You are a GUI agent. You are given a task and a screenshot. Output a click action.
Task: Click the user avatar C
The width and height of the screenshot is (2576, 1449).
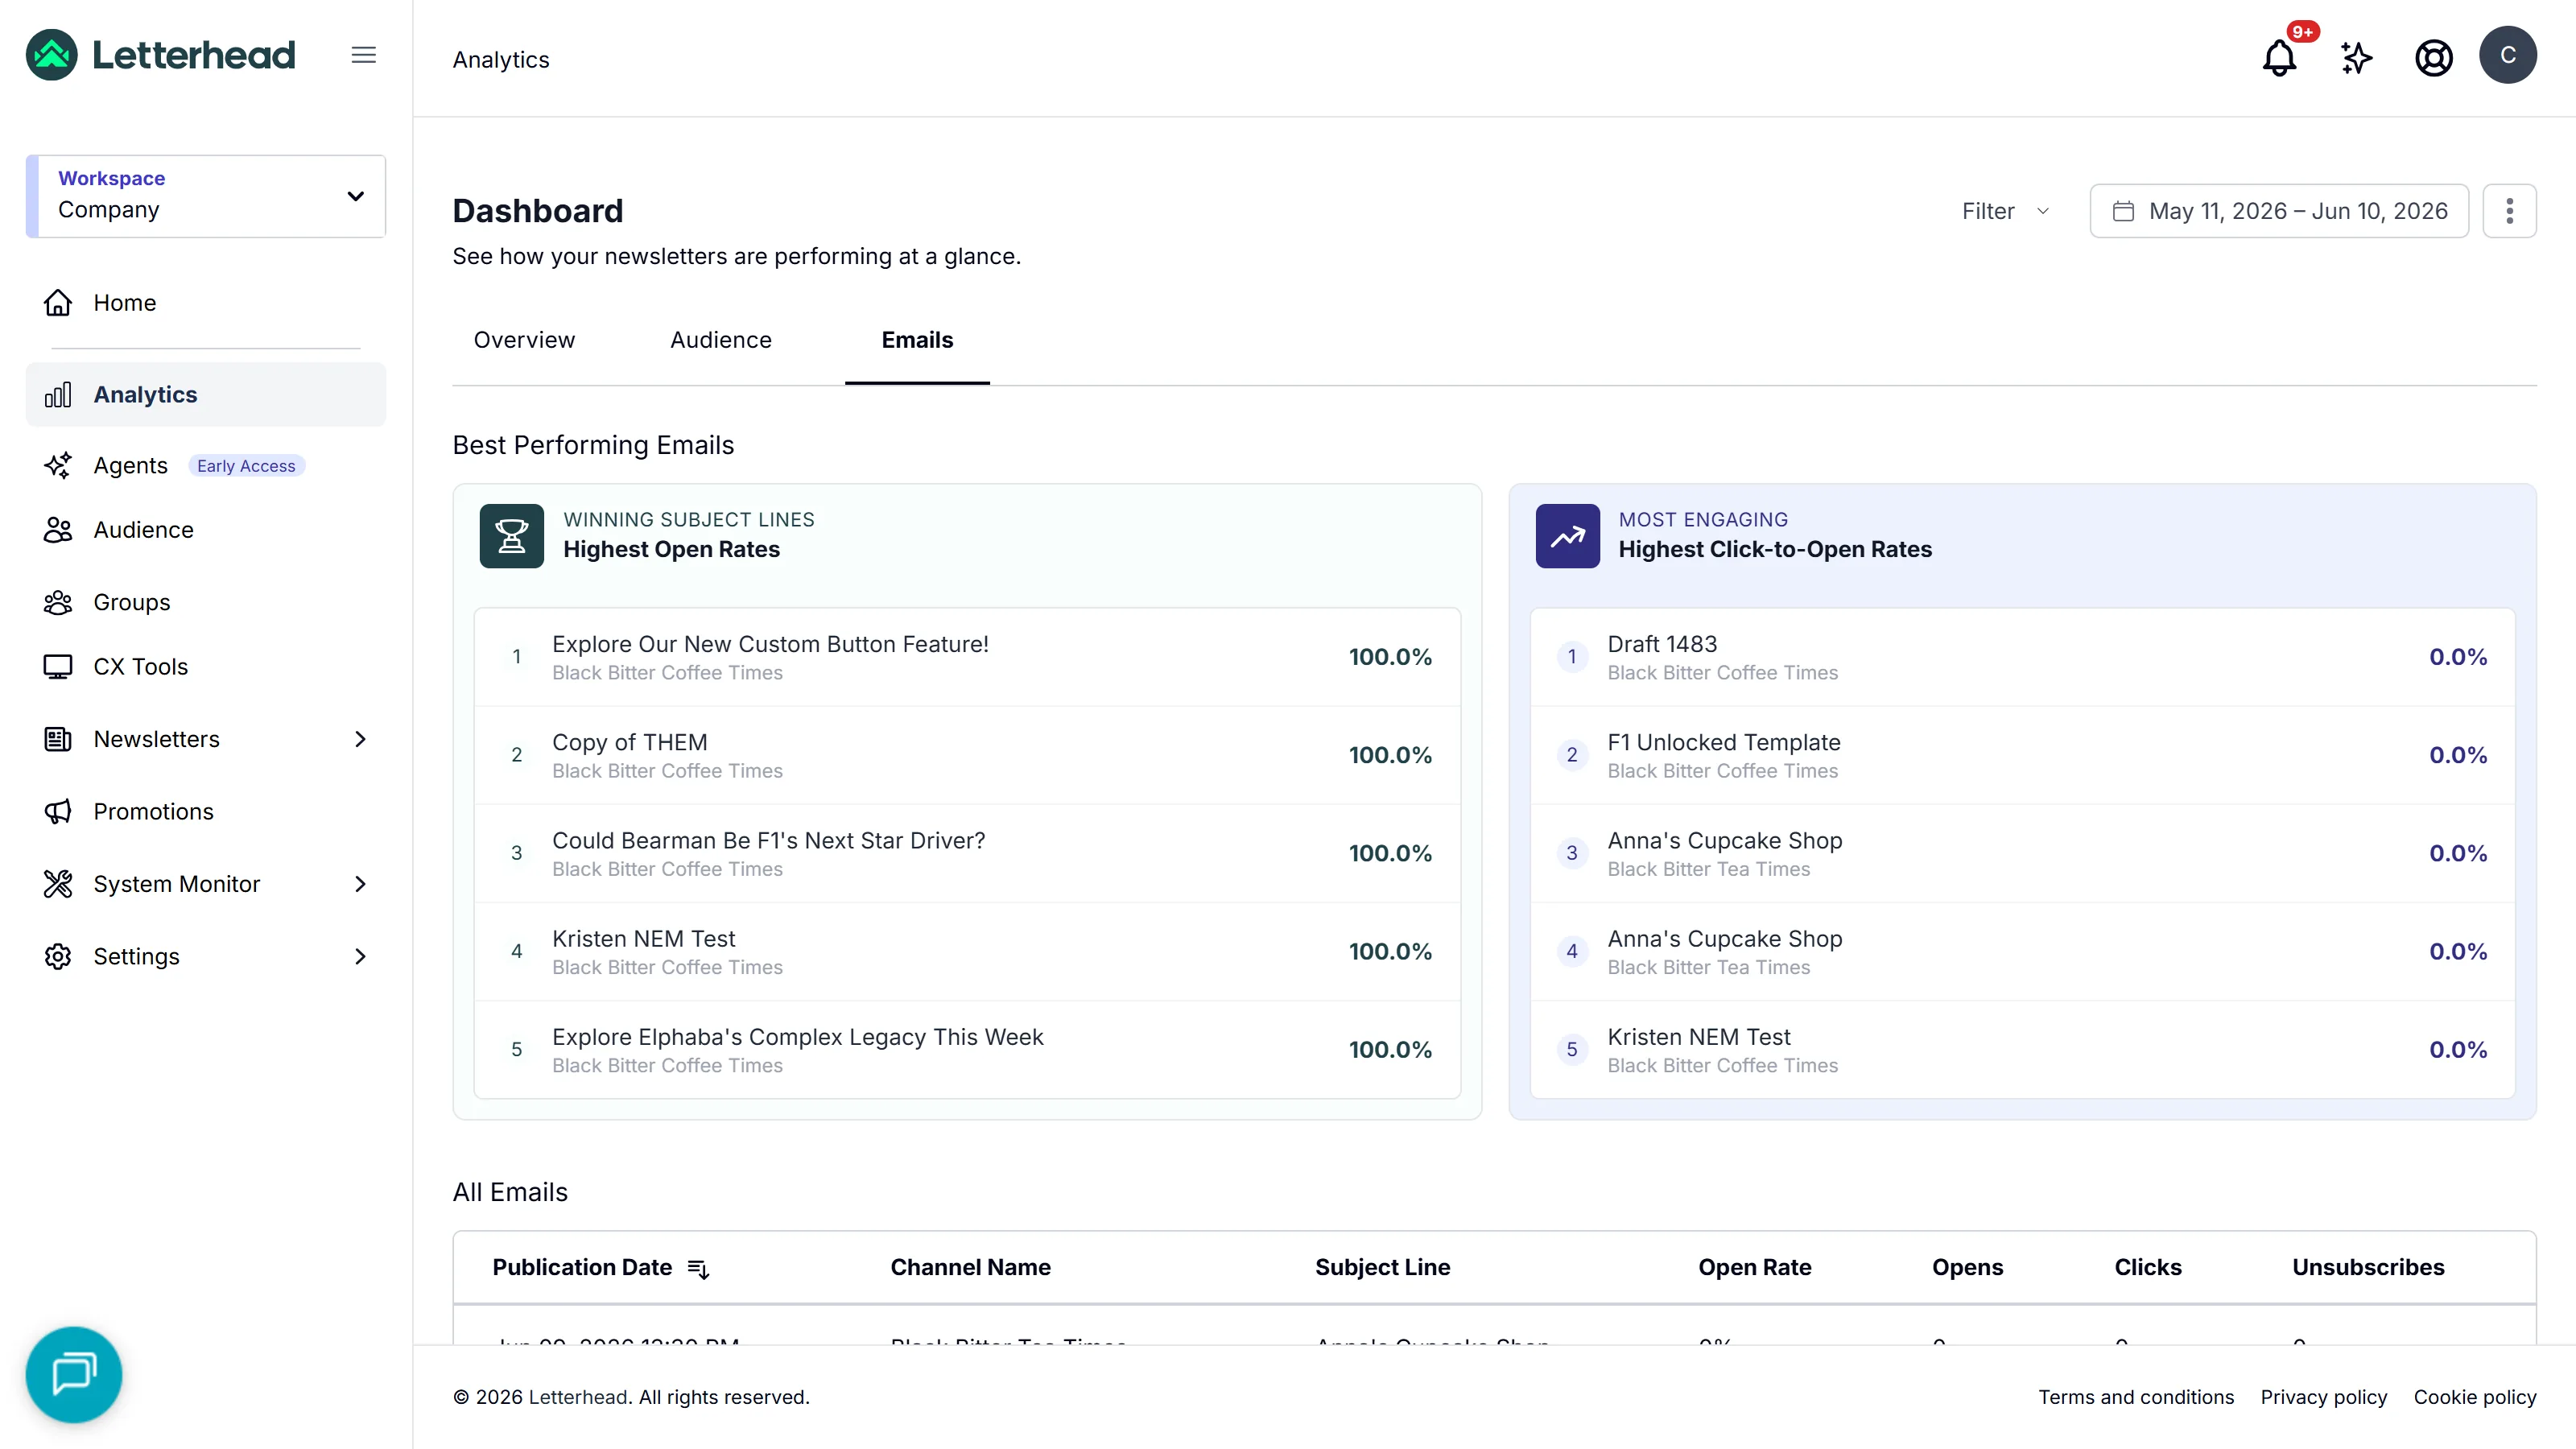pyautogui.click(x=2507, y=55)
